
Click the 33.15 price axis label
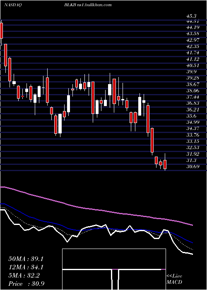[x=193, y=141]
